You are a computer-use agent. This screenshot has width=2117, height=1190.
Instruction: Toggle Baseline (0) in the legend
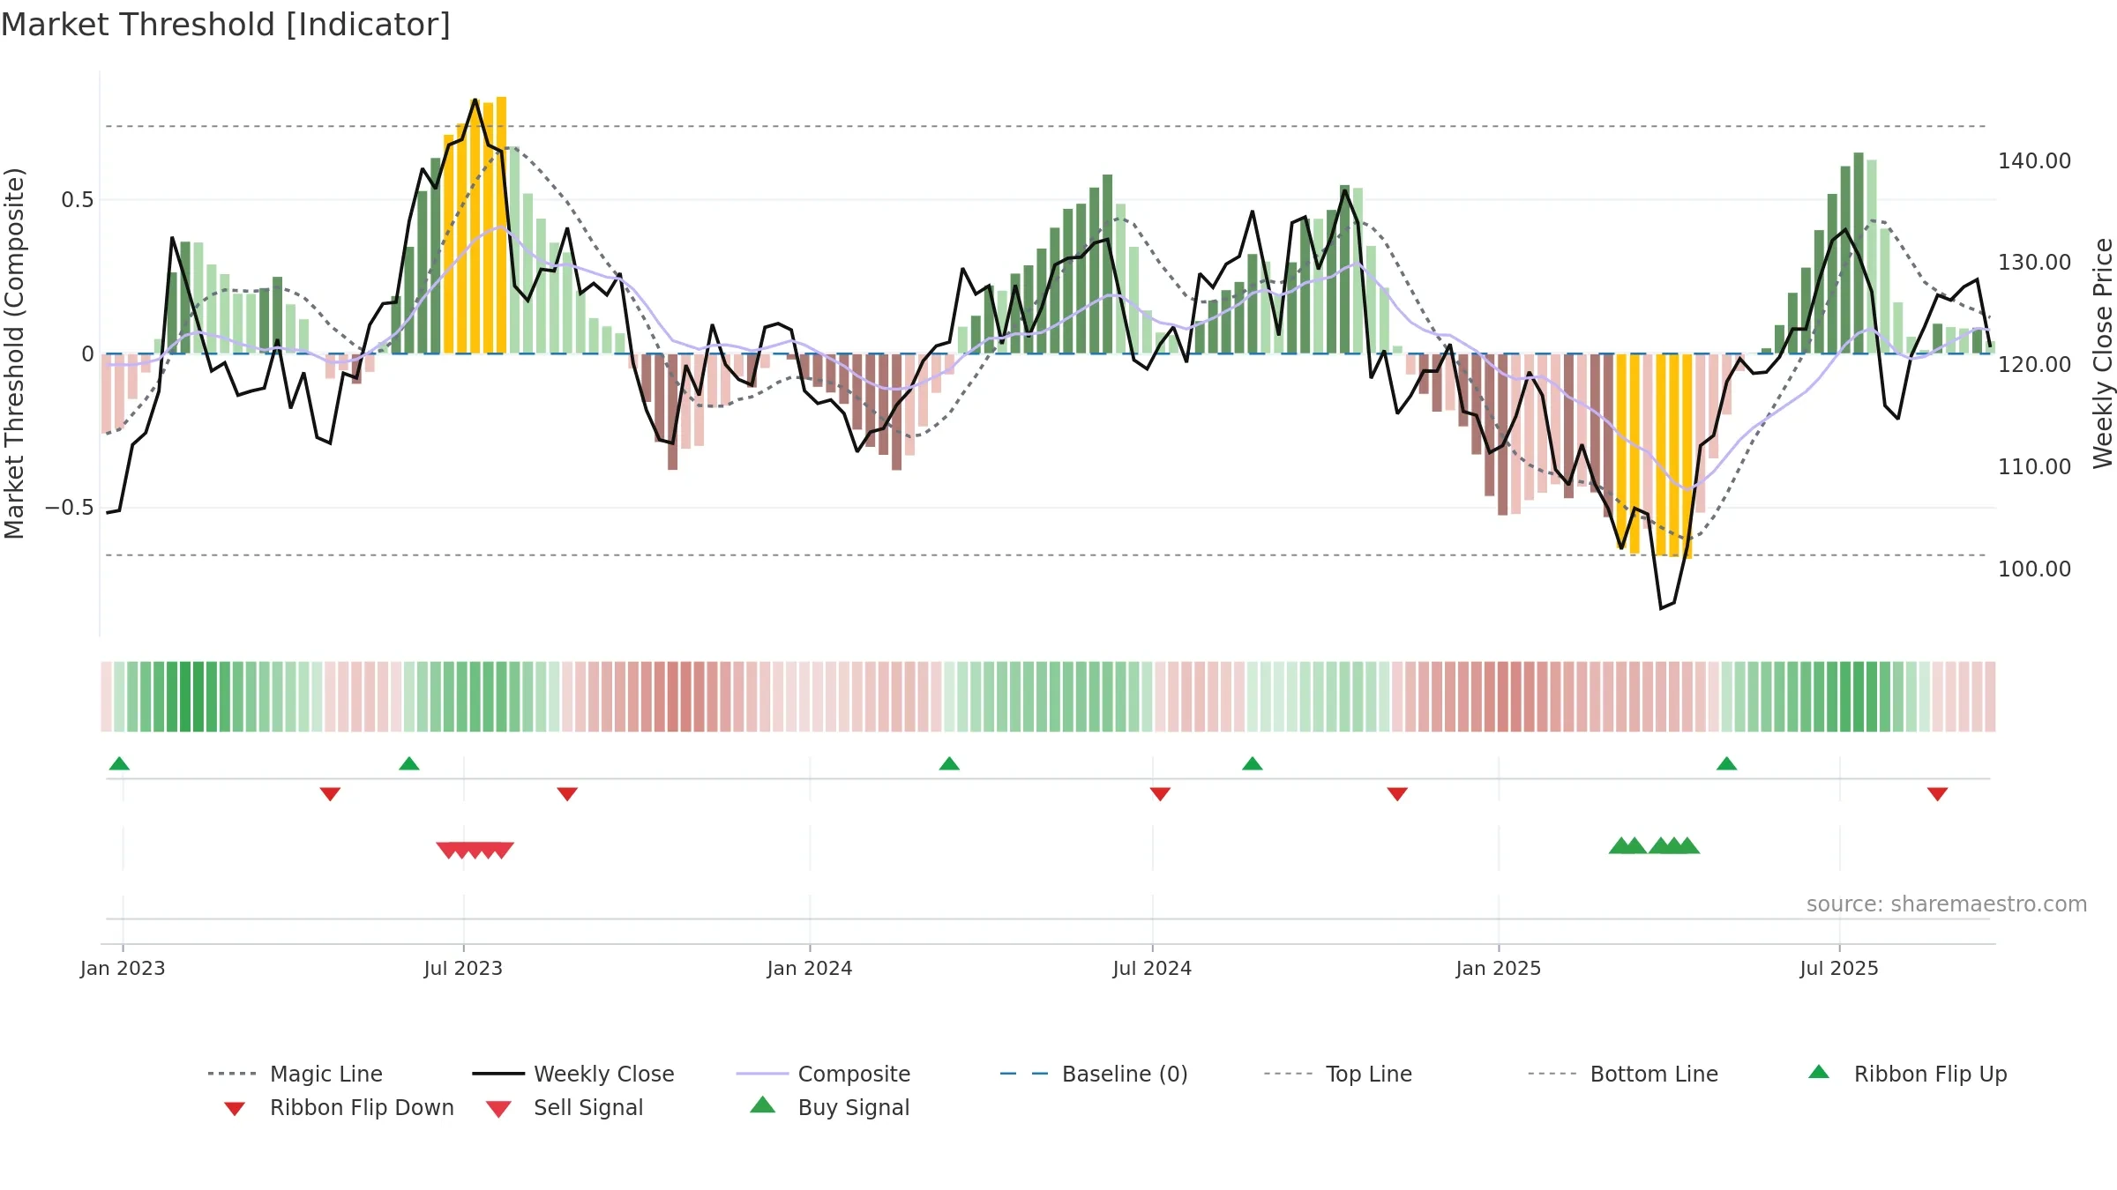point(1094,1074)
